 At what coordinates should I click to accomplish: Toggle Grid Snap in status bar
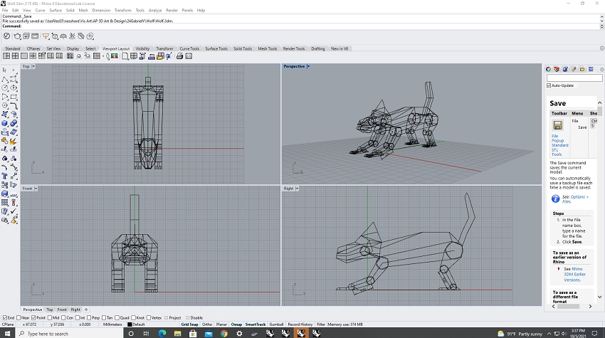click(189, 324)
